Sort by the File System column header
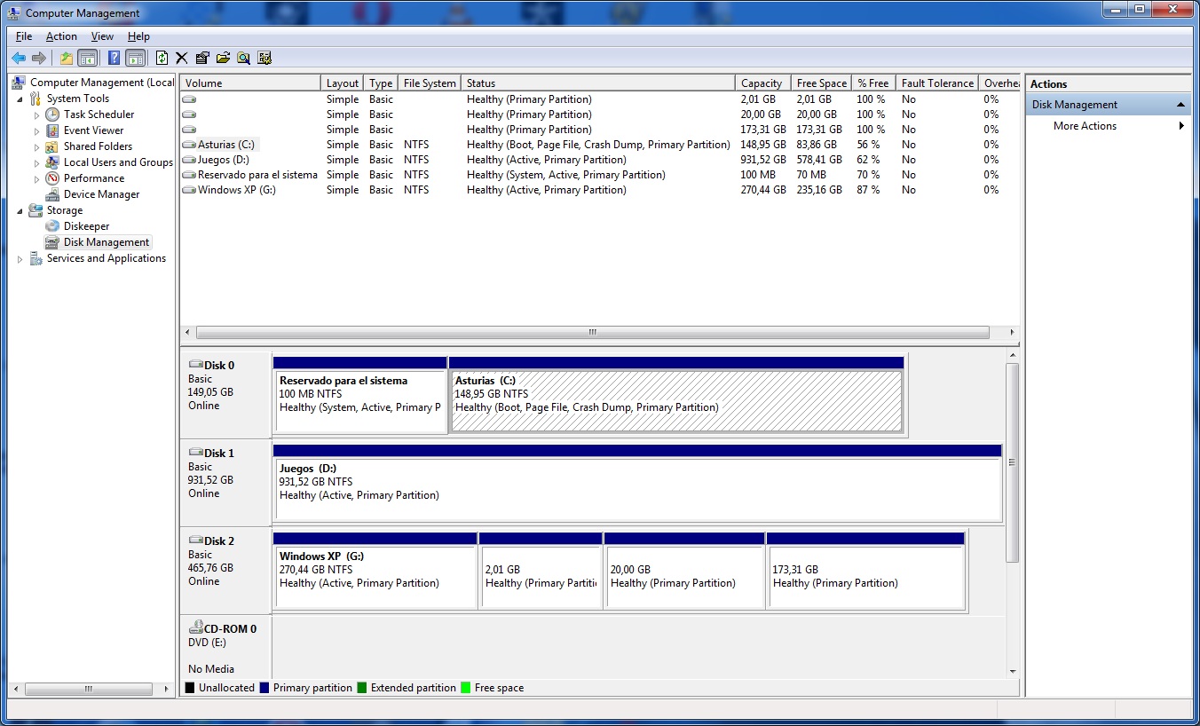1200x726 pixels. pos(430,83)
